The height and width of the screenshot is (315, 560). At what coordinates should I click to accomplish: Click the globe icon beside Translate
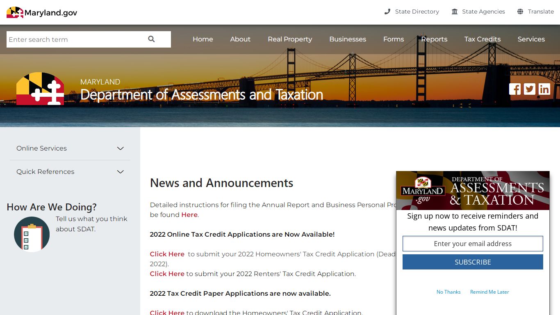pos(520,11)
